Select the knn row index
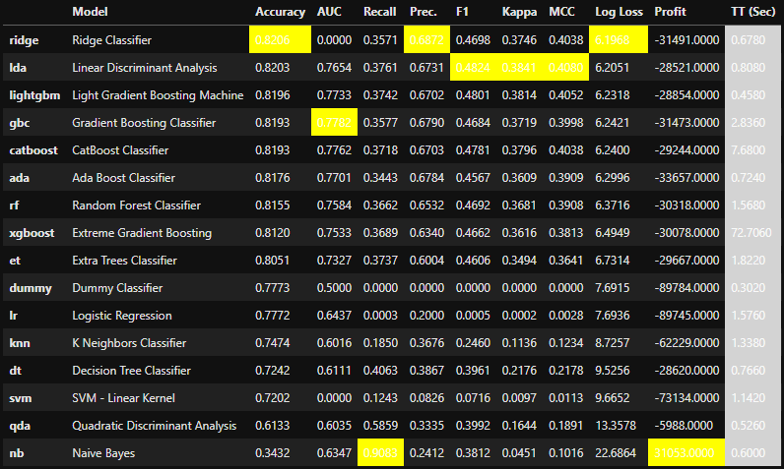784x469 pixels. tap(20, 343)
